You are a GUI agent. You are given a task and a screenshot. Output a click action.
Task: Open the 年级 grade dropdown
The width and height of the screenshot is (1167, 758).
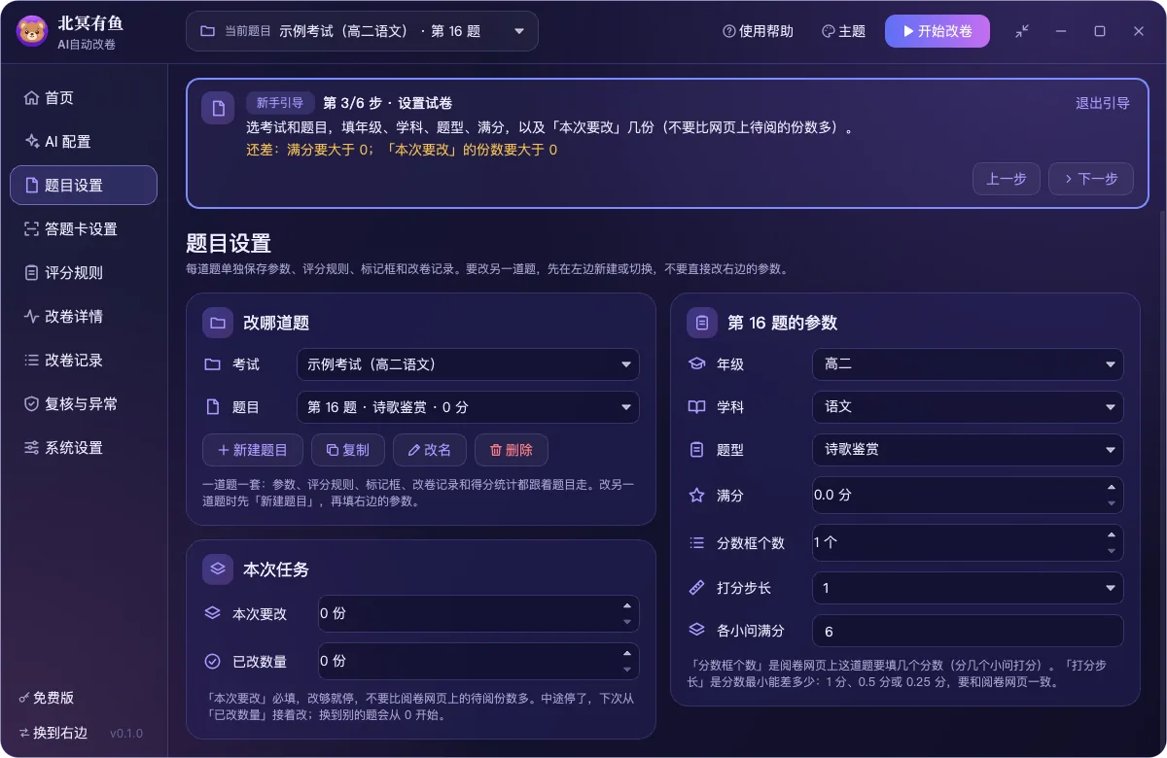968,364
